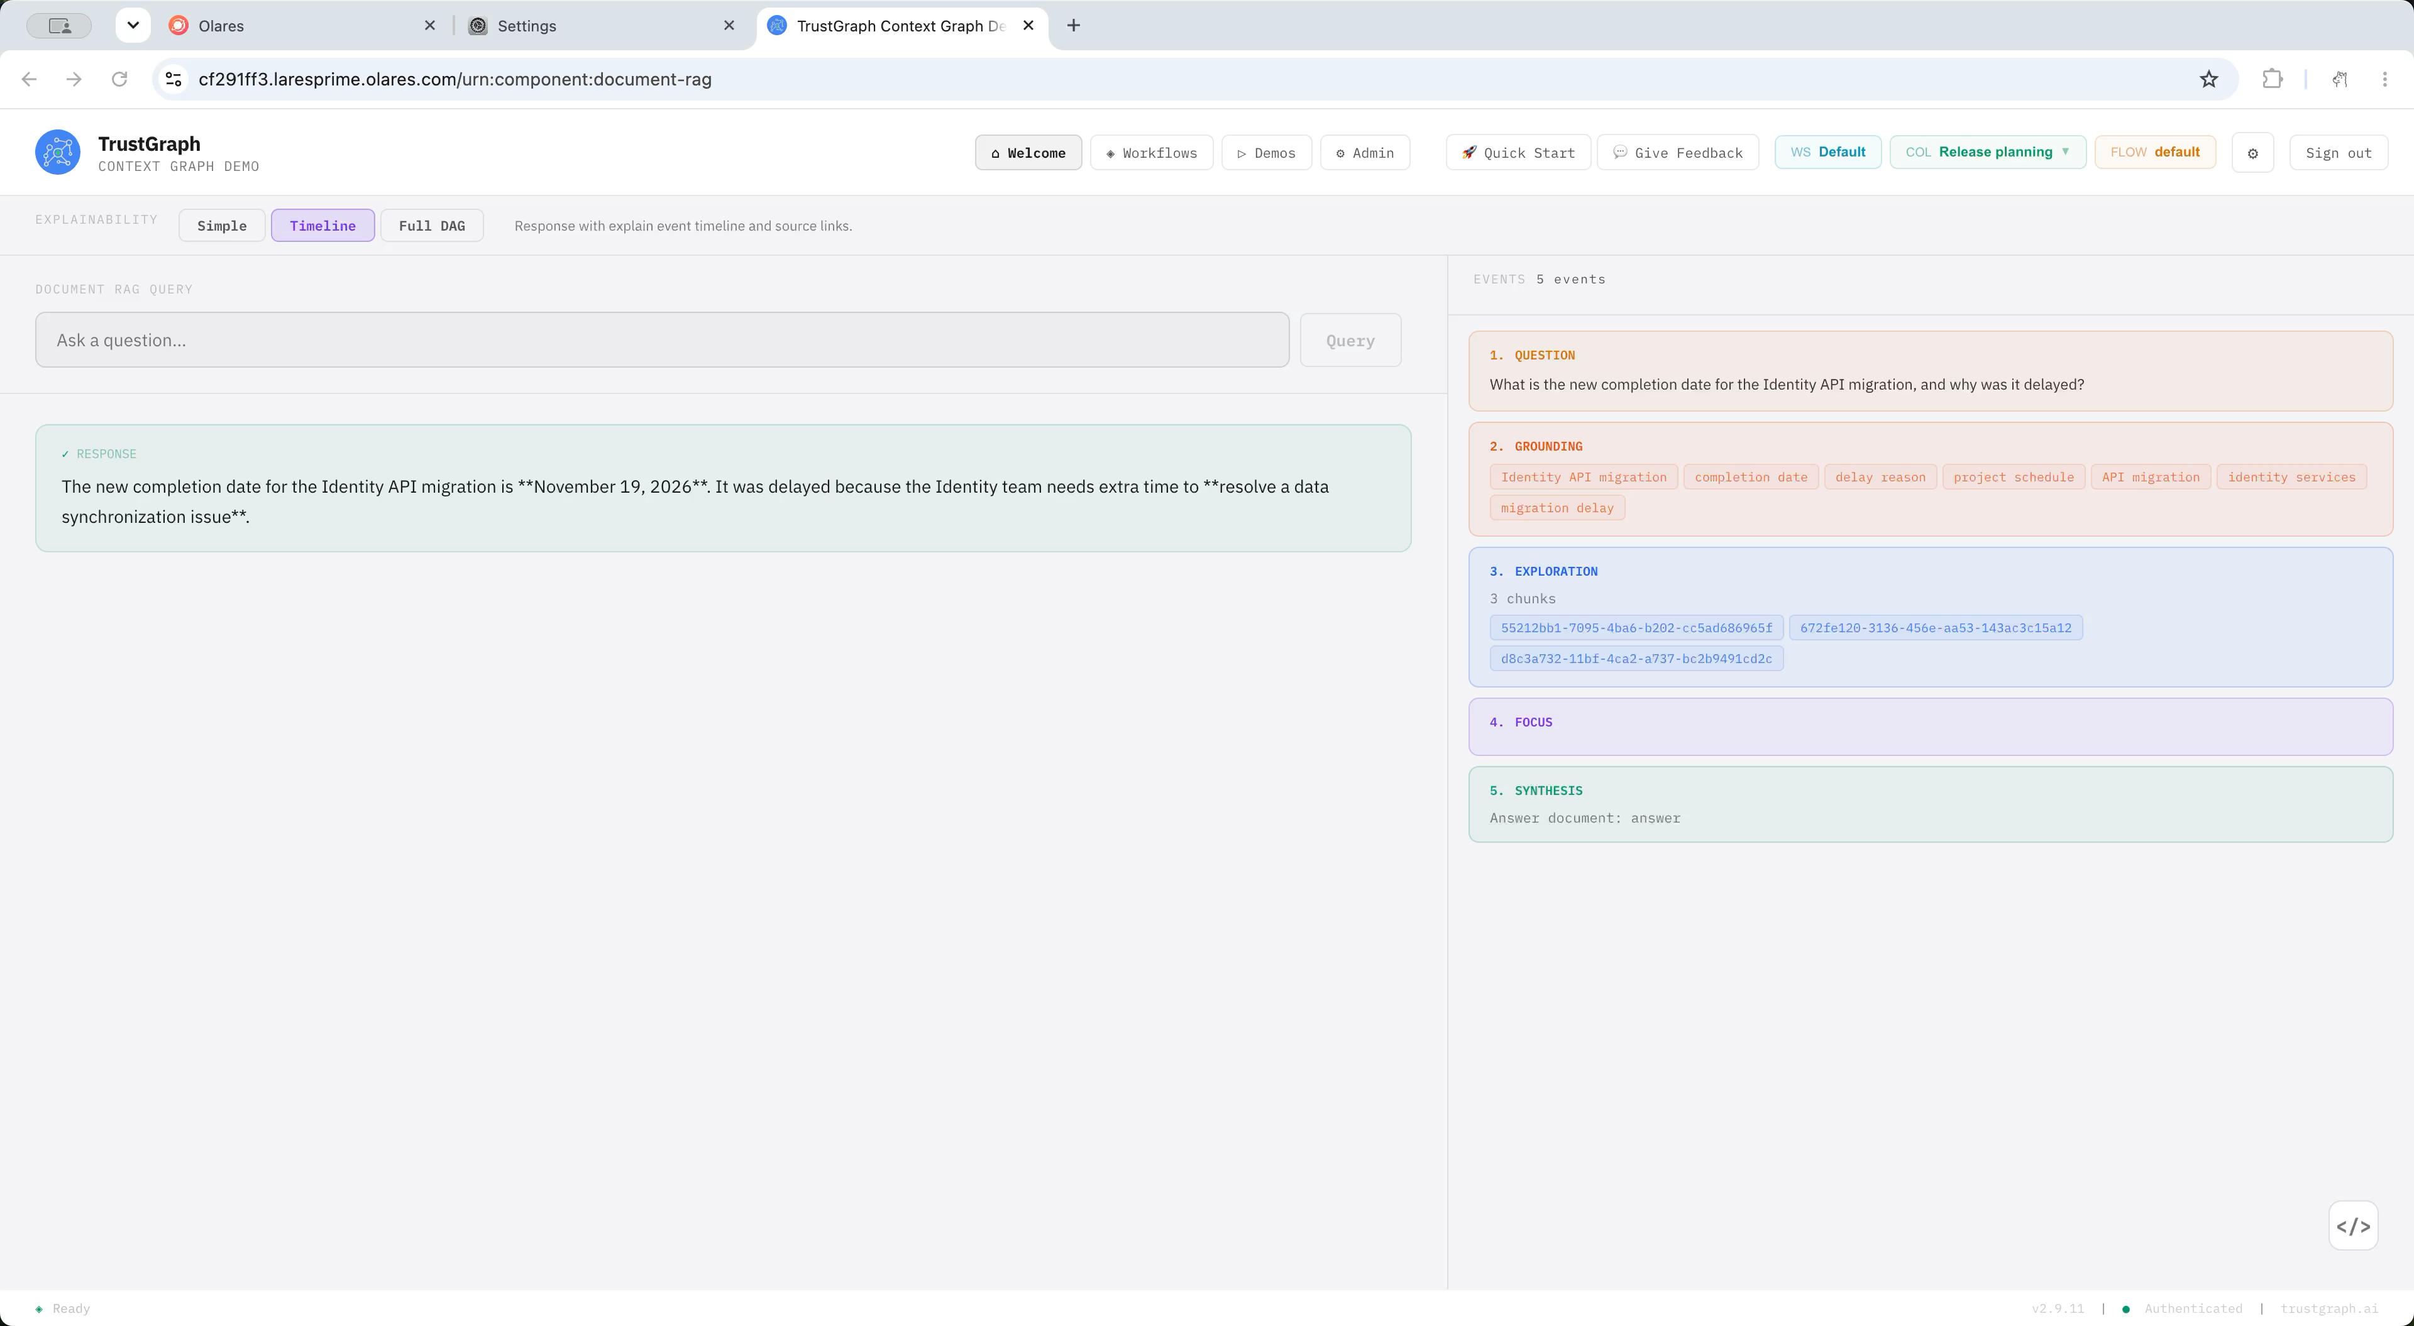
Task: Open chunk 672fe120-3136-456e-aa53-143ac3c15a12
Action: (1935, 628)
